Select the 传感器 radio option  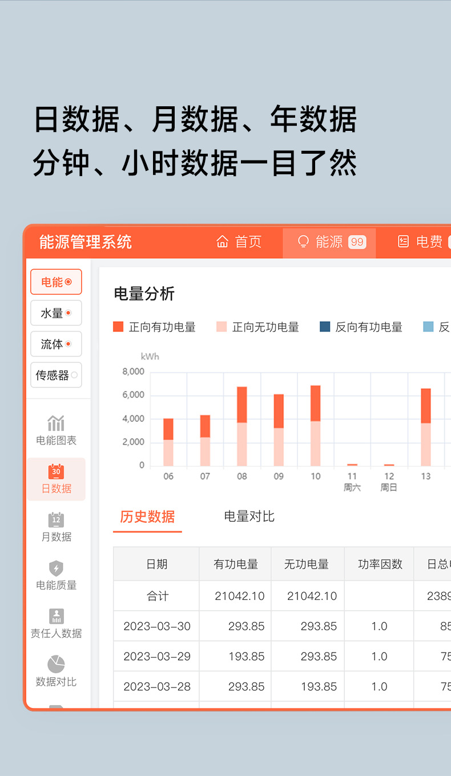click(56, 375)
